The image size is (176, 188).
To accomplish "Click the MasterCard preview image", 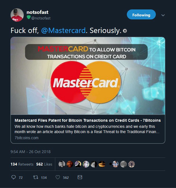I will 88,76.
